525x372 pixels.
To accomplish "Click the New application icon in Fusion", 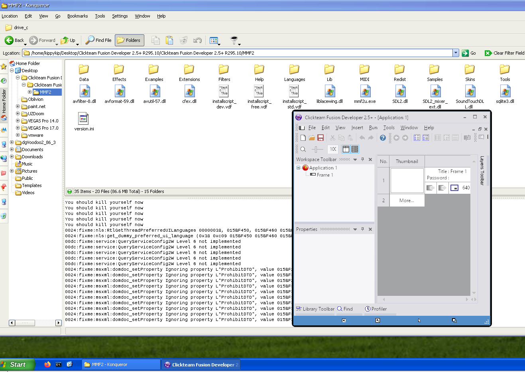I will [303, 138].
